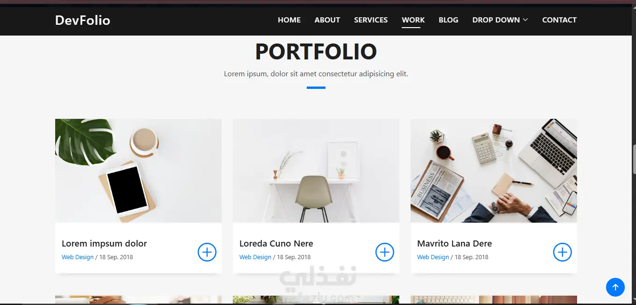Click the plus icon on Lorem impsum dolor card
The image size is (636, 305).
(x=207, y=252)
